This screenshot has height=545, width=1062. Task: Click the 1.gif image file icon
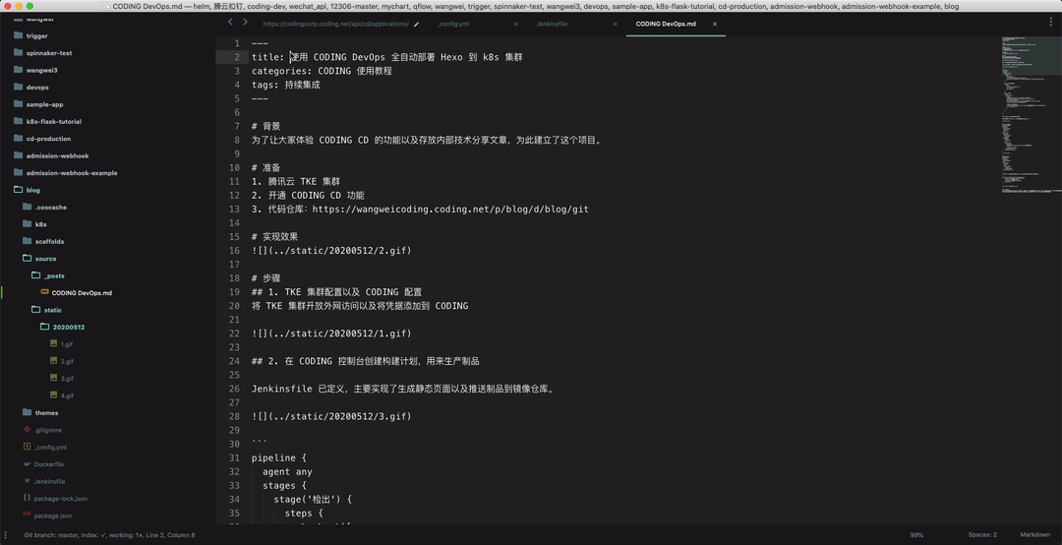(x=53, y=343)
